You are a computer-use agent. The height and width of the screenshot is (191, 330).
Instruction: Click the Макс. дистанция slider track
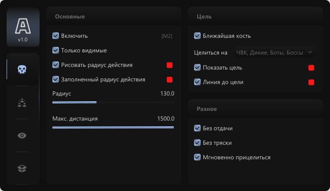pos(113,127)
